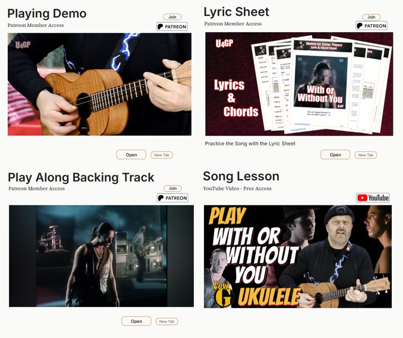Viewport: 403px width, 338px height.
Task: Click the Patreon badge above Lyric Sheet
Action: click(371, 26)
